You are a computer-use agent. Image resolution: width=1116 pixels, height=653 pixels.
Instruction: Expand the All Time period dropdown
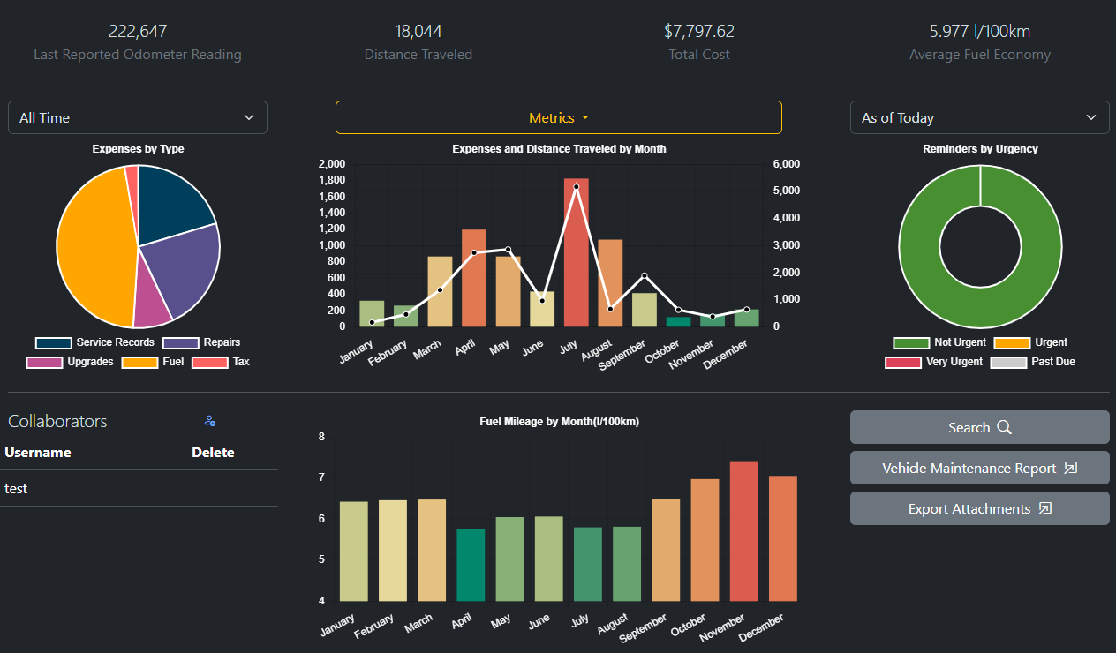coord(137,117)
